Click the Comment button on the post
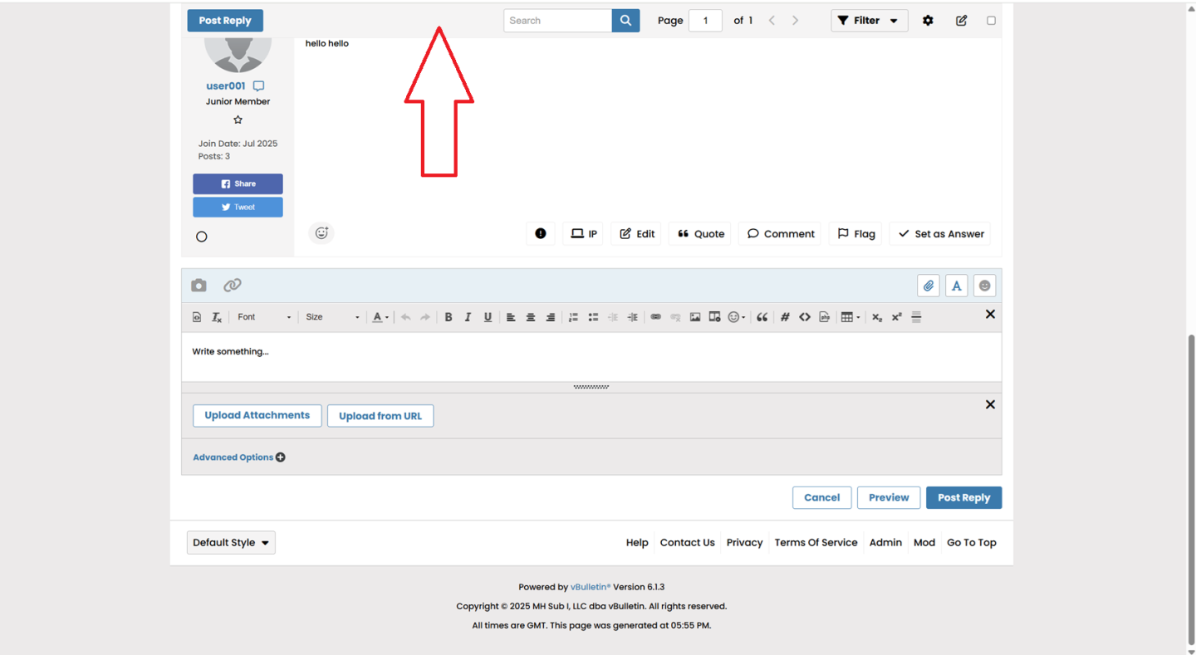Image resolution: width=1196 pixels, height=655 pixels. [x=780, y=234]
